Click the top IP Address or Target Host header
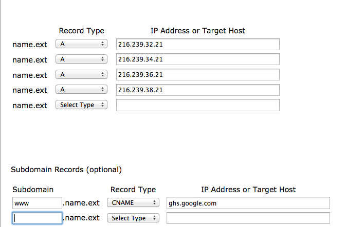 pos(197,31)
